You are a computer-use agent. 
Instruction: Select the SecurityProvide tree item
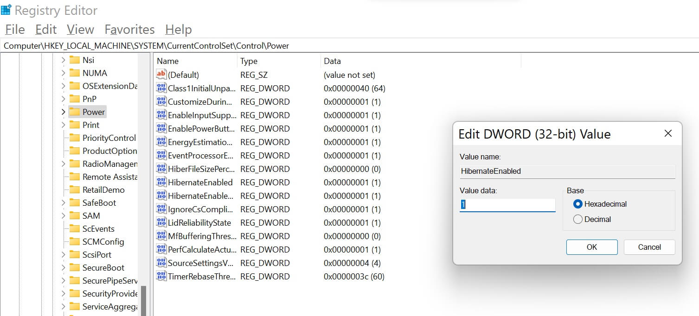click(x=110, y=293)
